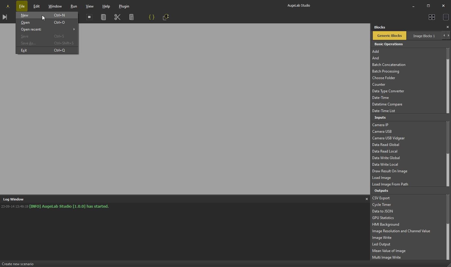
Task: Click the stop icon with the dashed border
Action: point(89,17)
